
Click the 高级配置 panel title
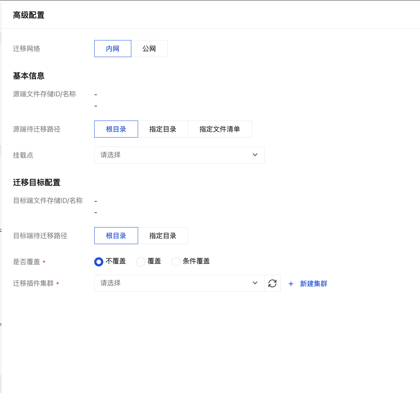coord(29,15)
